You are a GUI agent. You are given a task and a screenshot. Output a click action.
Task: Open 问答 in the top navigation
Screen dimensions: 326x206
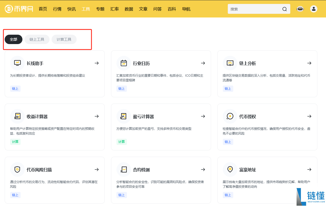pos(158,9)
